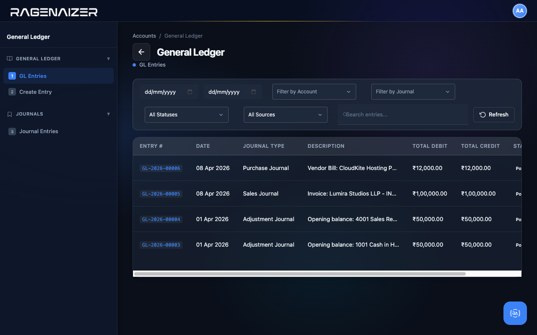
Task: Open calendar picker on second date field
Action: coord(253,92)
